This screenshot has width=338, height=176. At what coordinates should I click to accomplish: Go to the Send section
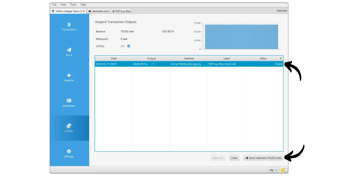click(x=69, y=52)
